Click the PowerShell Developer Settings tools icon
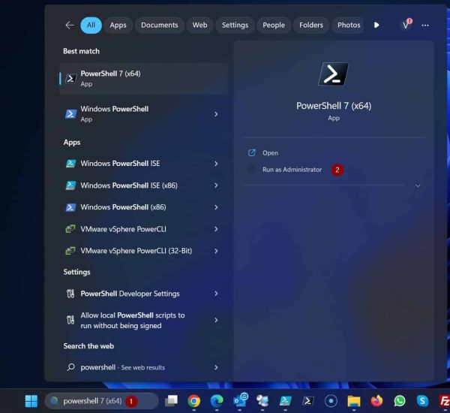The width and height of the screenshot is (450, 413). (x=70, y=294)
